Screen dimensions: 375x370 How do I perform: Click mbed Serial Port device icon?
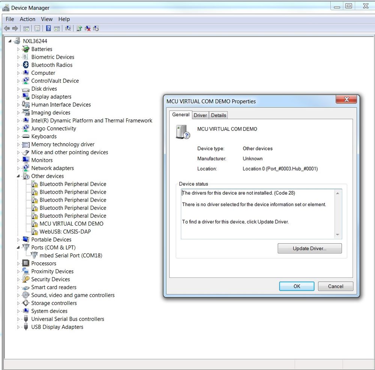tap(34, 255)
